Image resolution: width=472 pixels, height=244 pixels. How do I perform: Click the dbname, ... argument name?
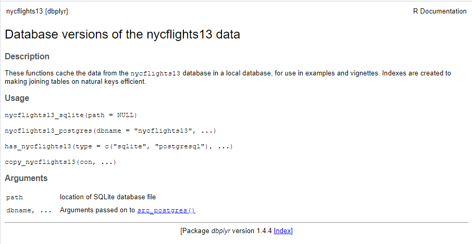[29, 210]
